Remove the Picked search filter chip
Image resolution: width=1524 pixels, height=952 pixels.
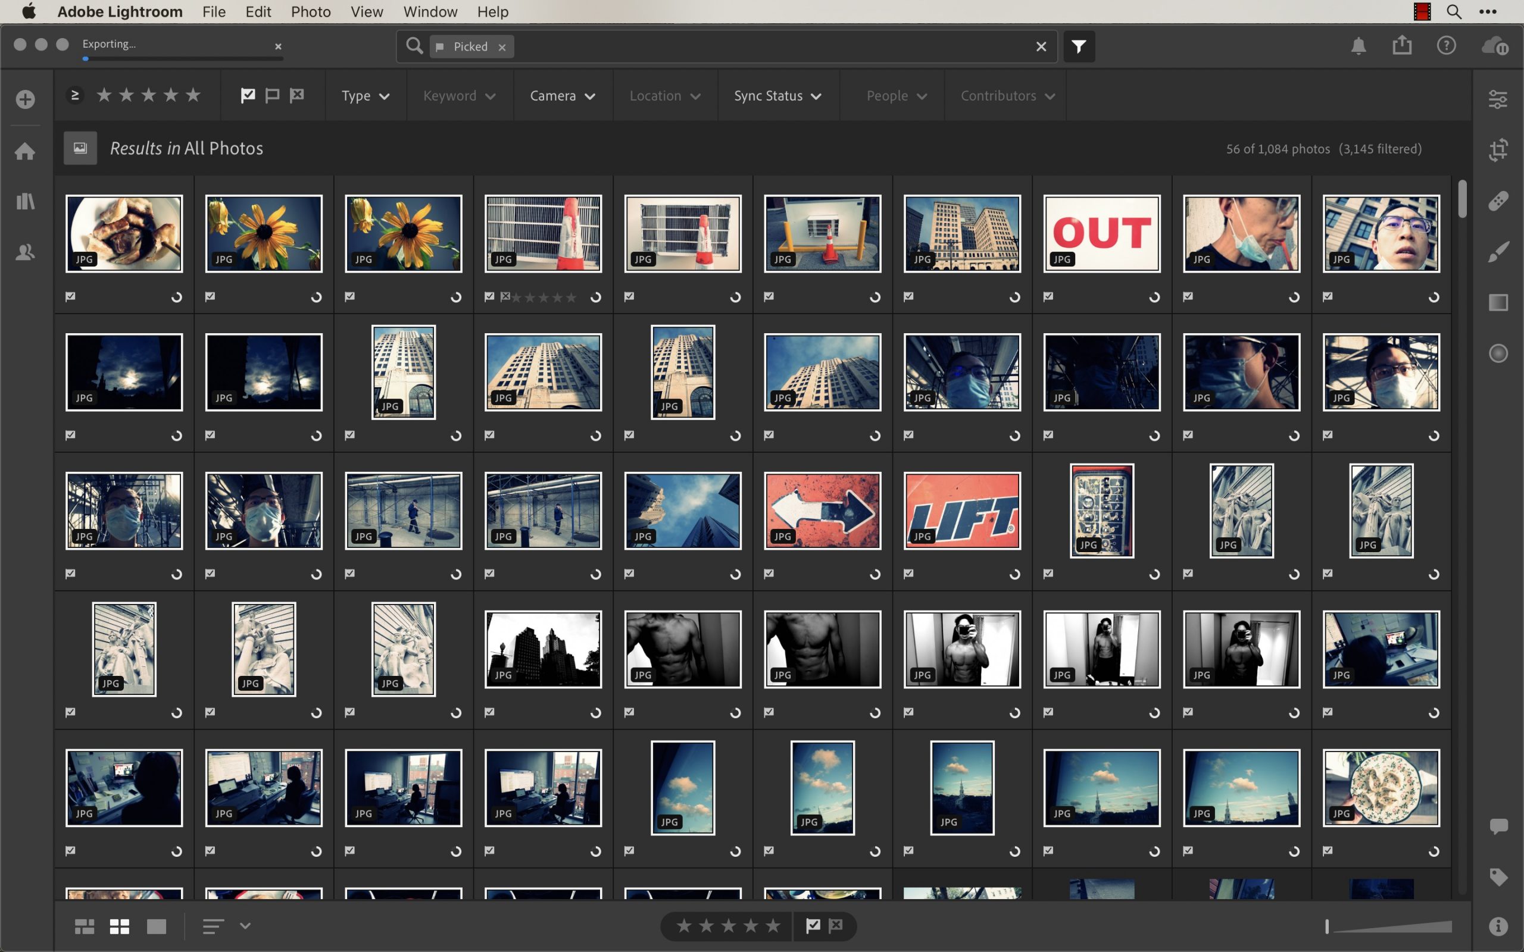[x=502, y=47]
